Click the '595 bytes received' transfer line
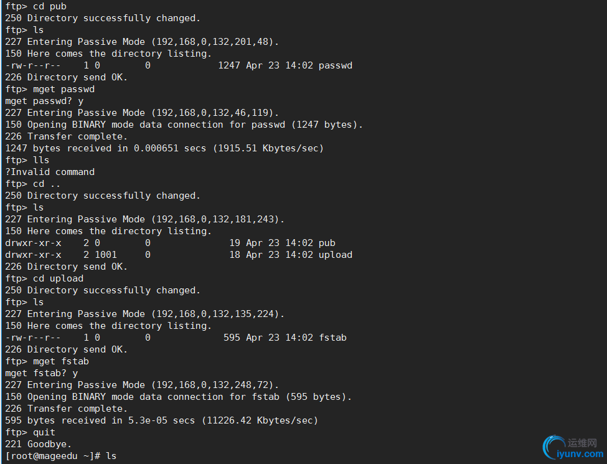The image size is (607, 464). [161, 420]
